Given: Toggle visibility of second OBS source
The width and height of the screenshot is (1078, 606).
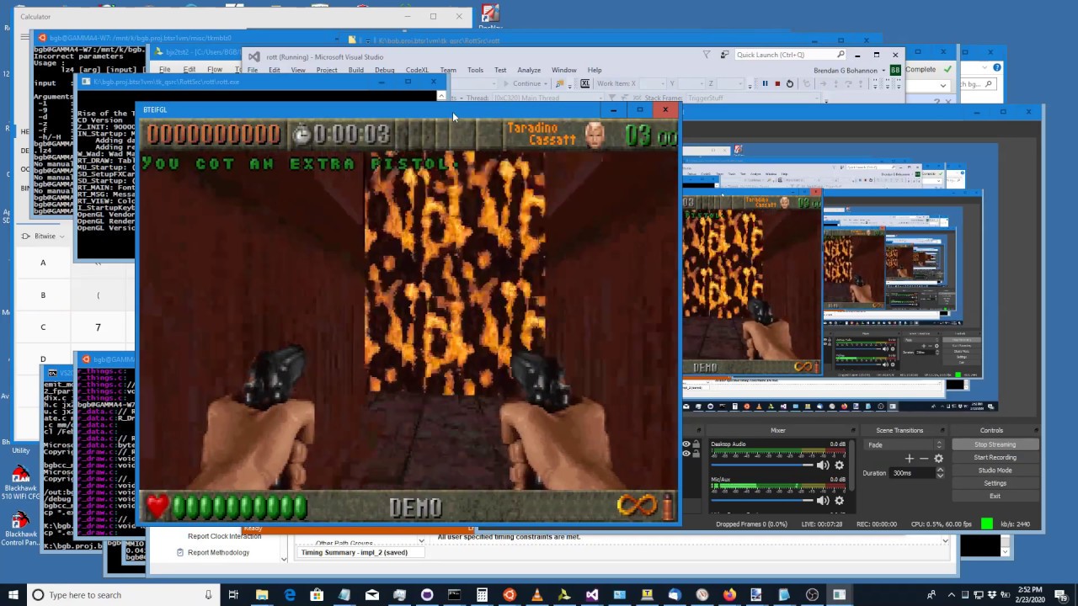Looking at the screenshot, I should [686, 454].
